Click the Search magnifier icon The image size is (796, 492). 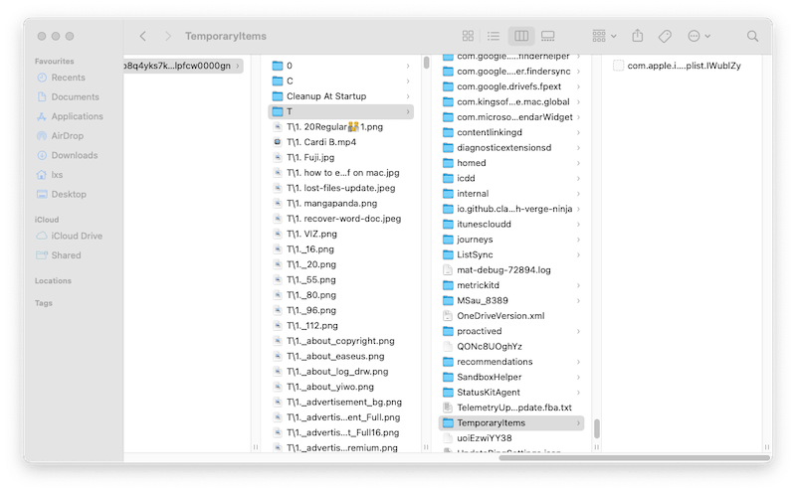point(752,36)
